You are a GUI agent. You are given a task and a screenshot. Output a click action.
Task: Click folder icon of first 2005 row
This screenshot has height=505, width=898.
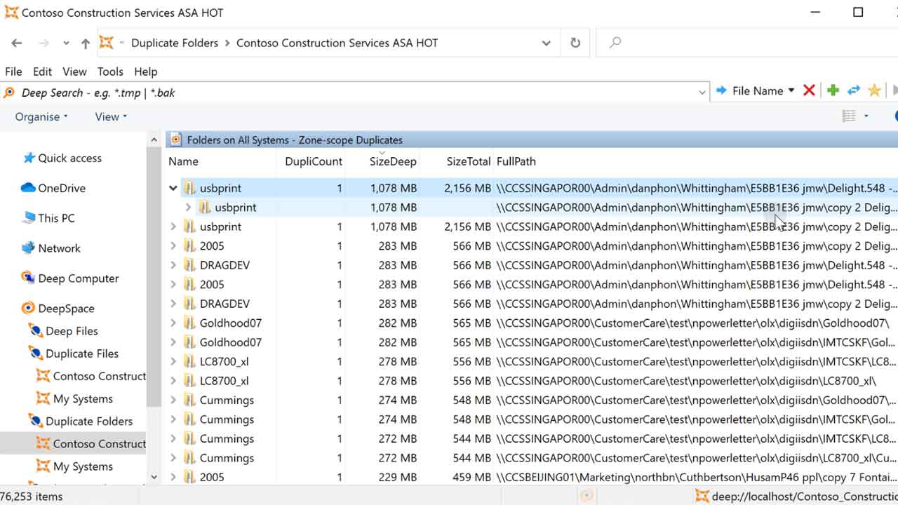189,245
